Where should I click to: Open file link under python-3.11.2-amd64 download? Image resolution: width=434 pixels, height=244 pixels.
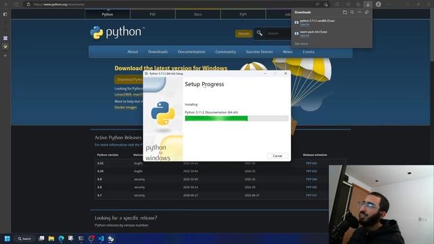[304, 24]
